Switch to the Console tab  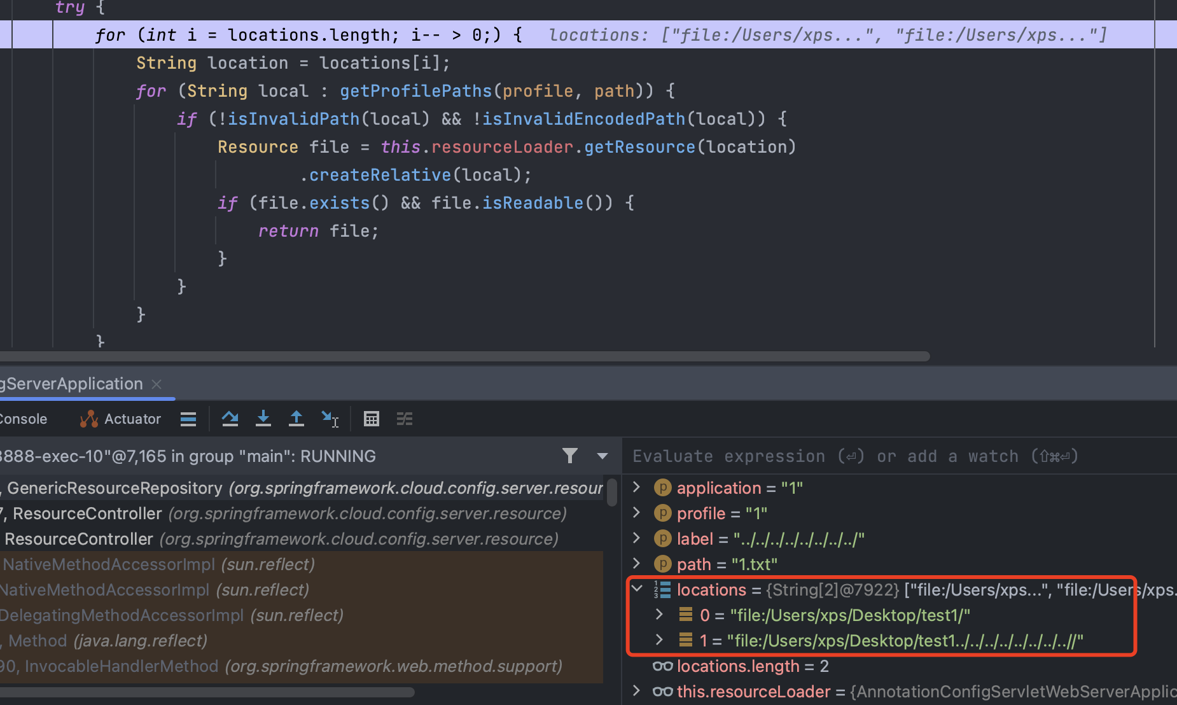(23, 419)
